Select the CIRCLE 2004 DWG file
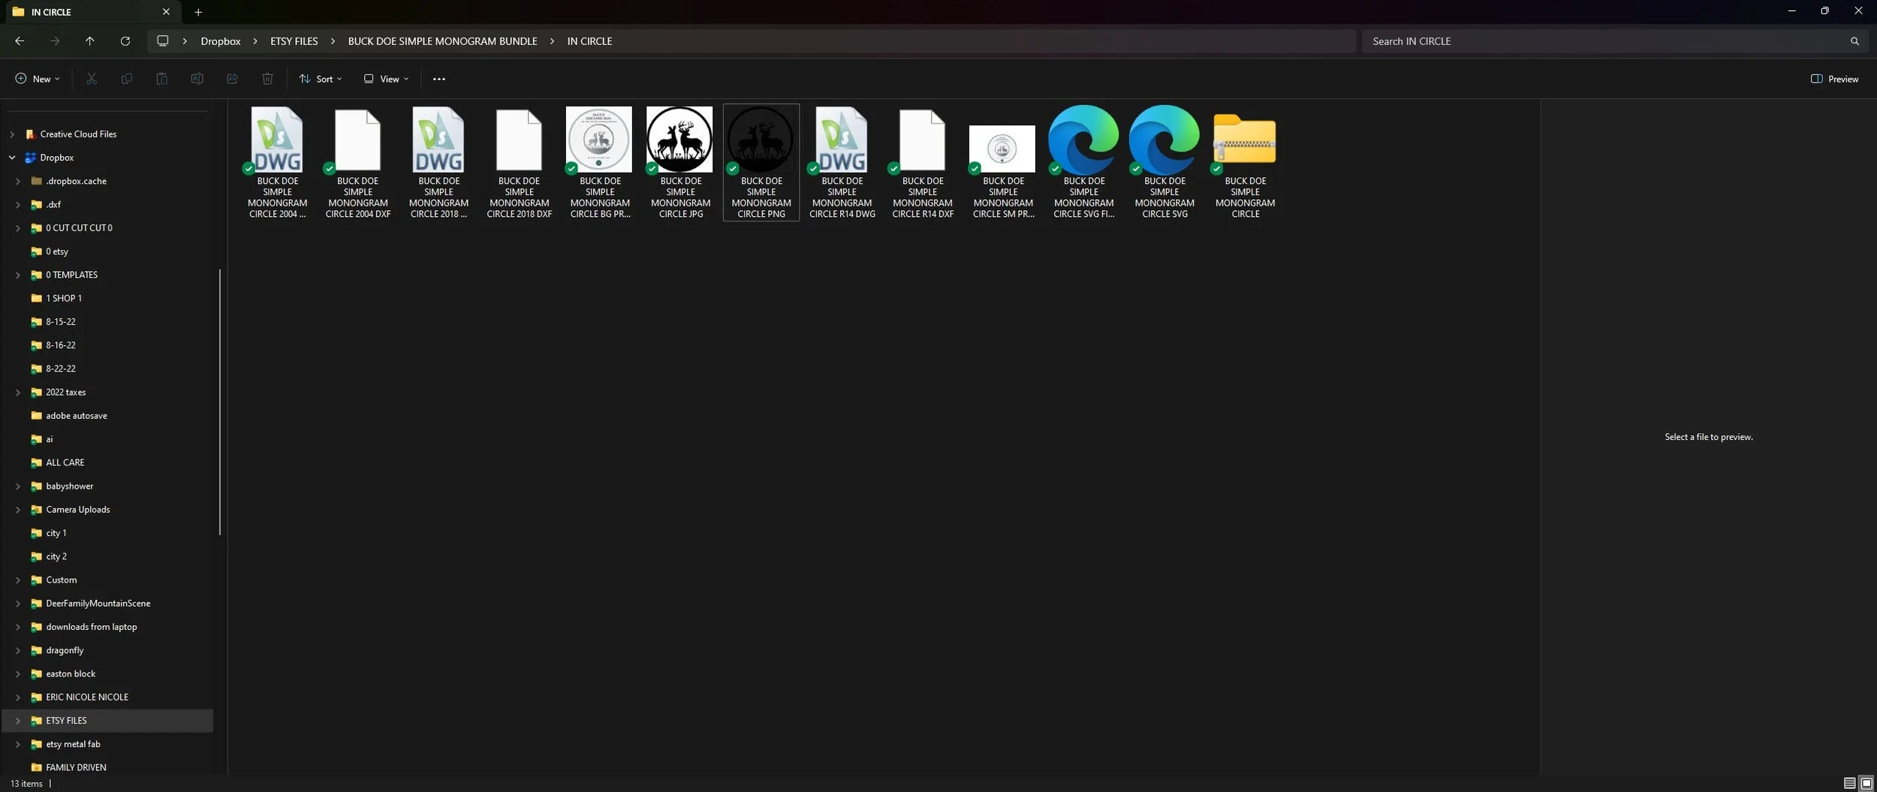 point(277,162)
